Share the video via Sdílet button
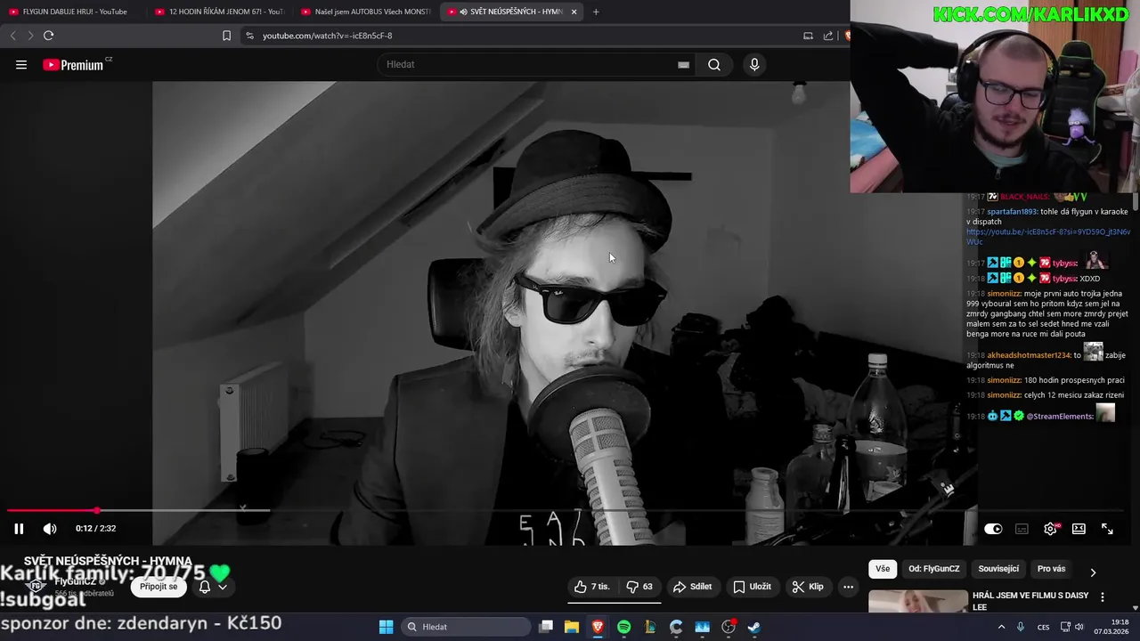 pos(692,587)
